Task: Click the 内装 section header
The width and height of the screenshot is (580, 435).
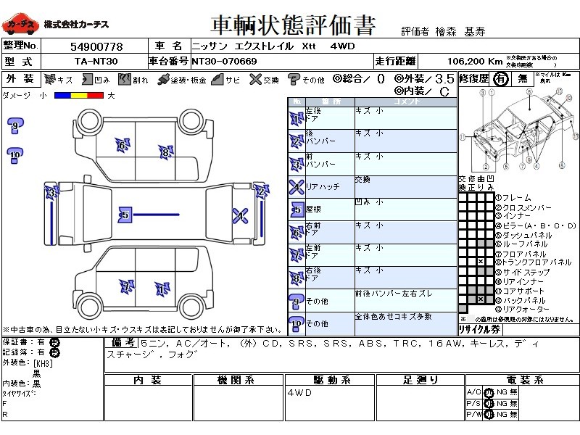Action: click(149, 380)
